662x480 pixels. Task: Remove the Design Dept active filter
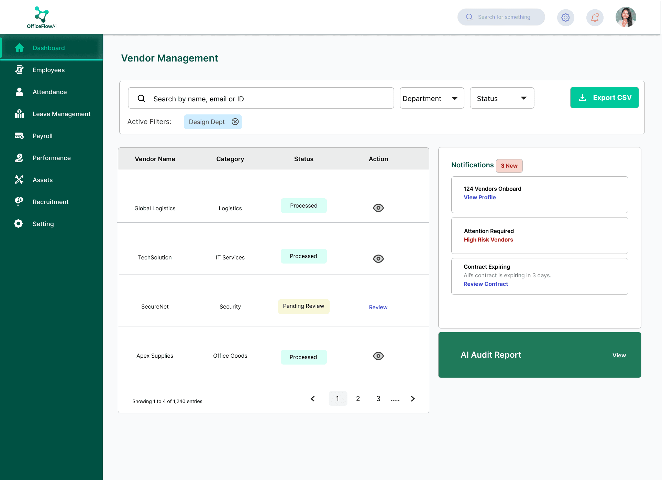coord(235,122)
